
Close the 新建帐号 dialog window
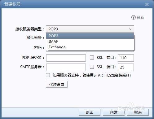point(147,4)
